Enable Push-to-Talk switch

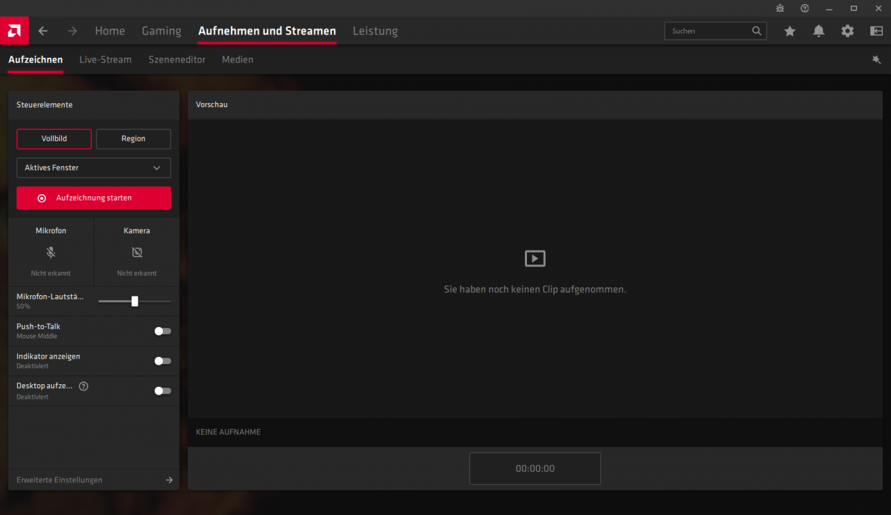163,331
